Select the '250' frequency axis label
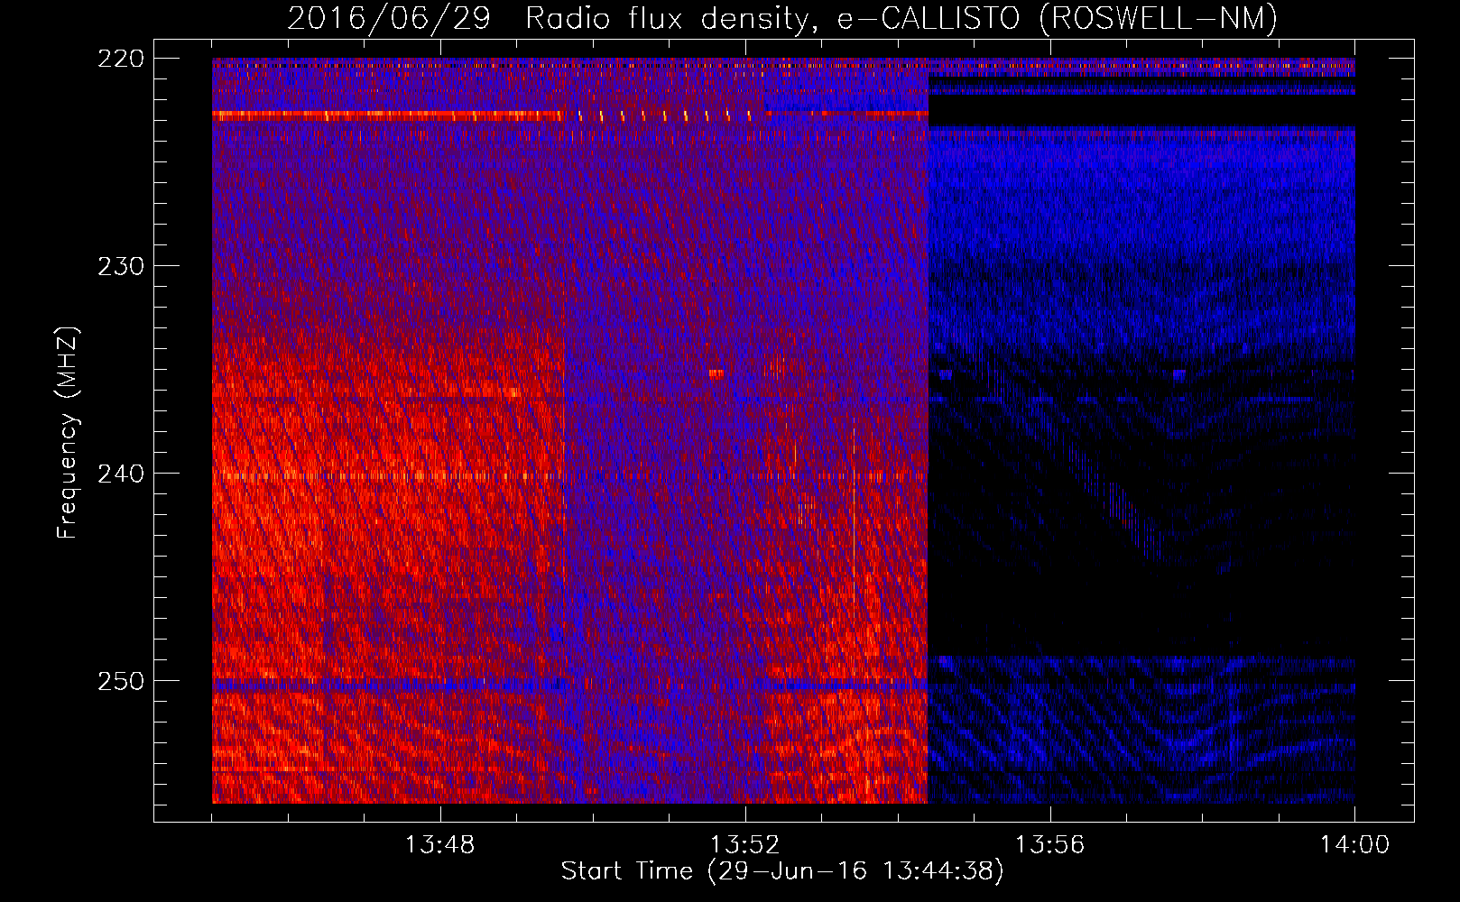 (120, 681)
